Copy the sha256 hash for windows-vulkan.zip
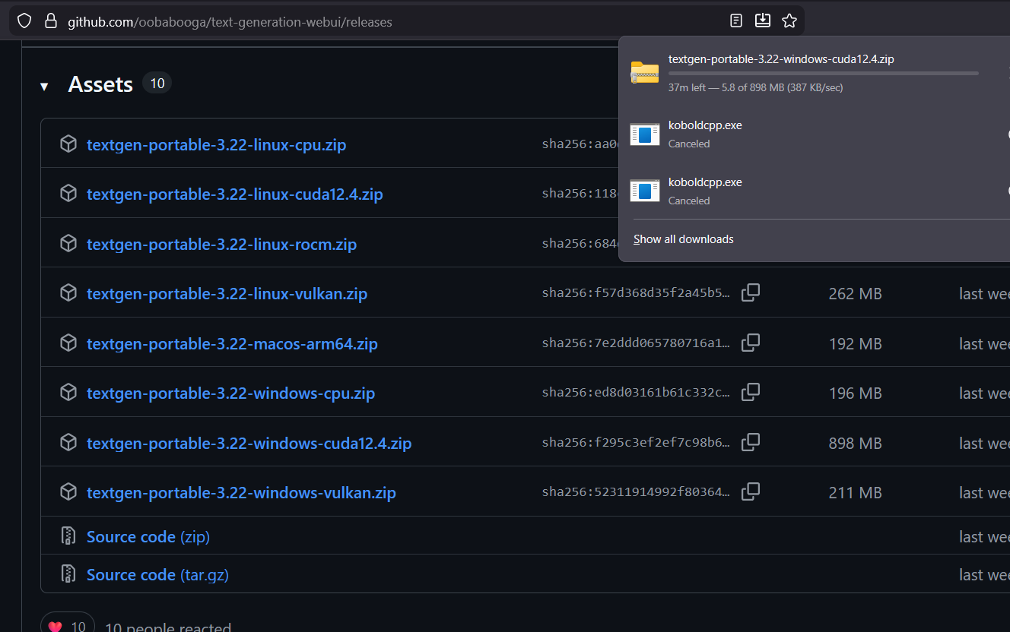This screenshot has width=1010, height=632. (x=751, y=491)
